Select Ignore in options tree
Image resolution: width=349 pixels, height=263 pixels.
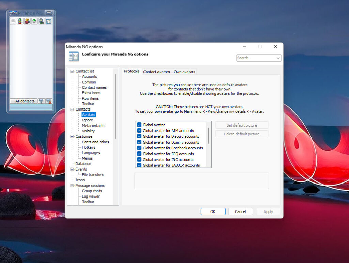pyautogui.click(x=88, y=120)
